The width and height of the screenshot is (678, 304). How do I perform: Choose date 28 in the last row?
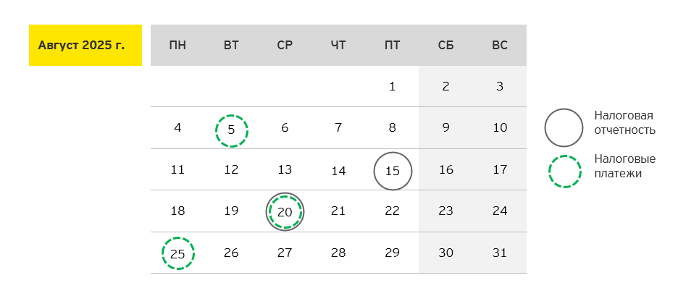(338, 253)
